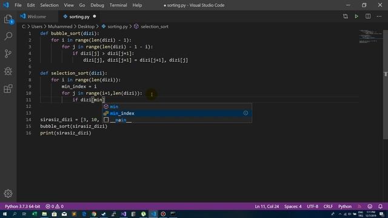Select '__main__' autocomplete suggestion

(177, 120)
